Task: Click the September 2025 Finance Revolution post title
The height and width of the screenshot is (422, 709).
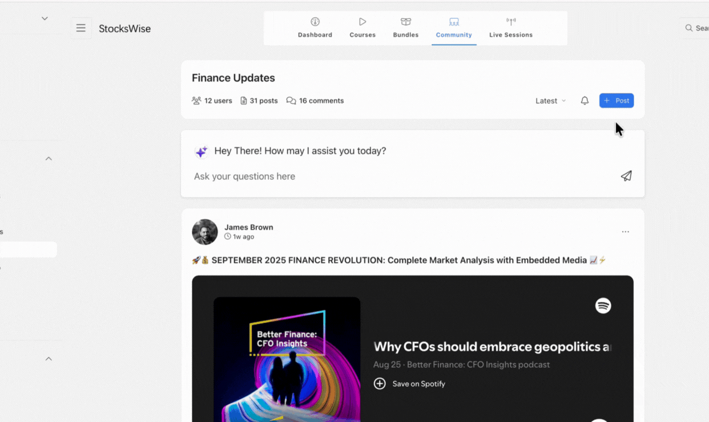Action: pos(399,260)
